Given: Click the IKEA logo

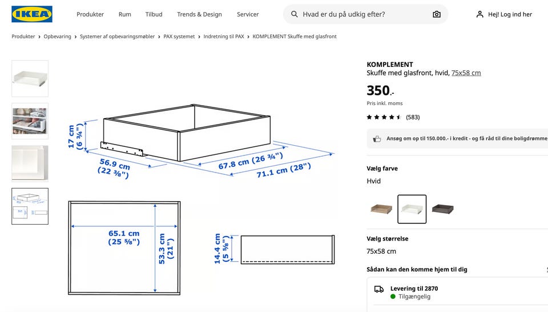Looking at the screenshot, I should click(32, 14).
